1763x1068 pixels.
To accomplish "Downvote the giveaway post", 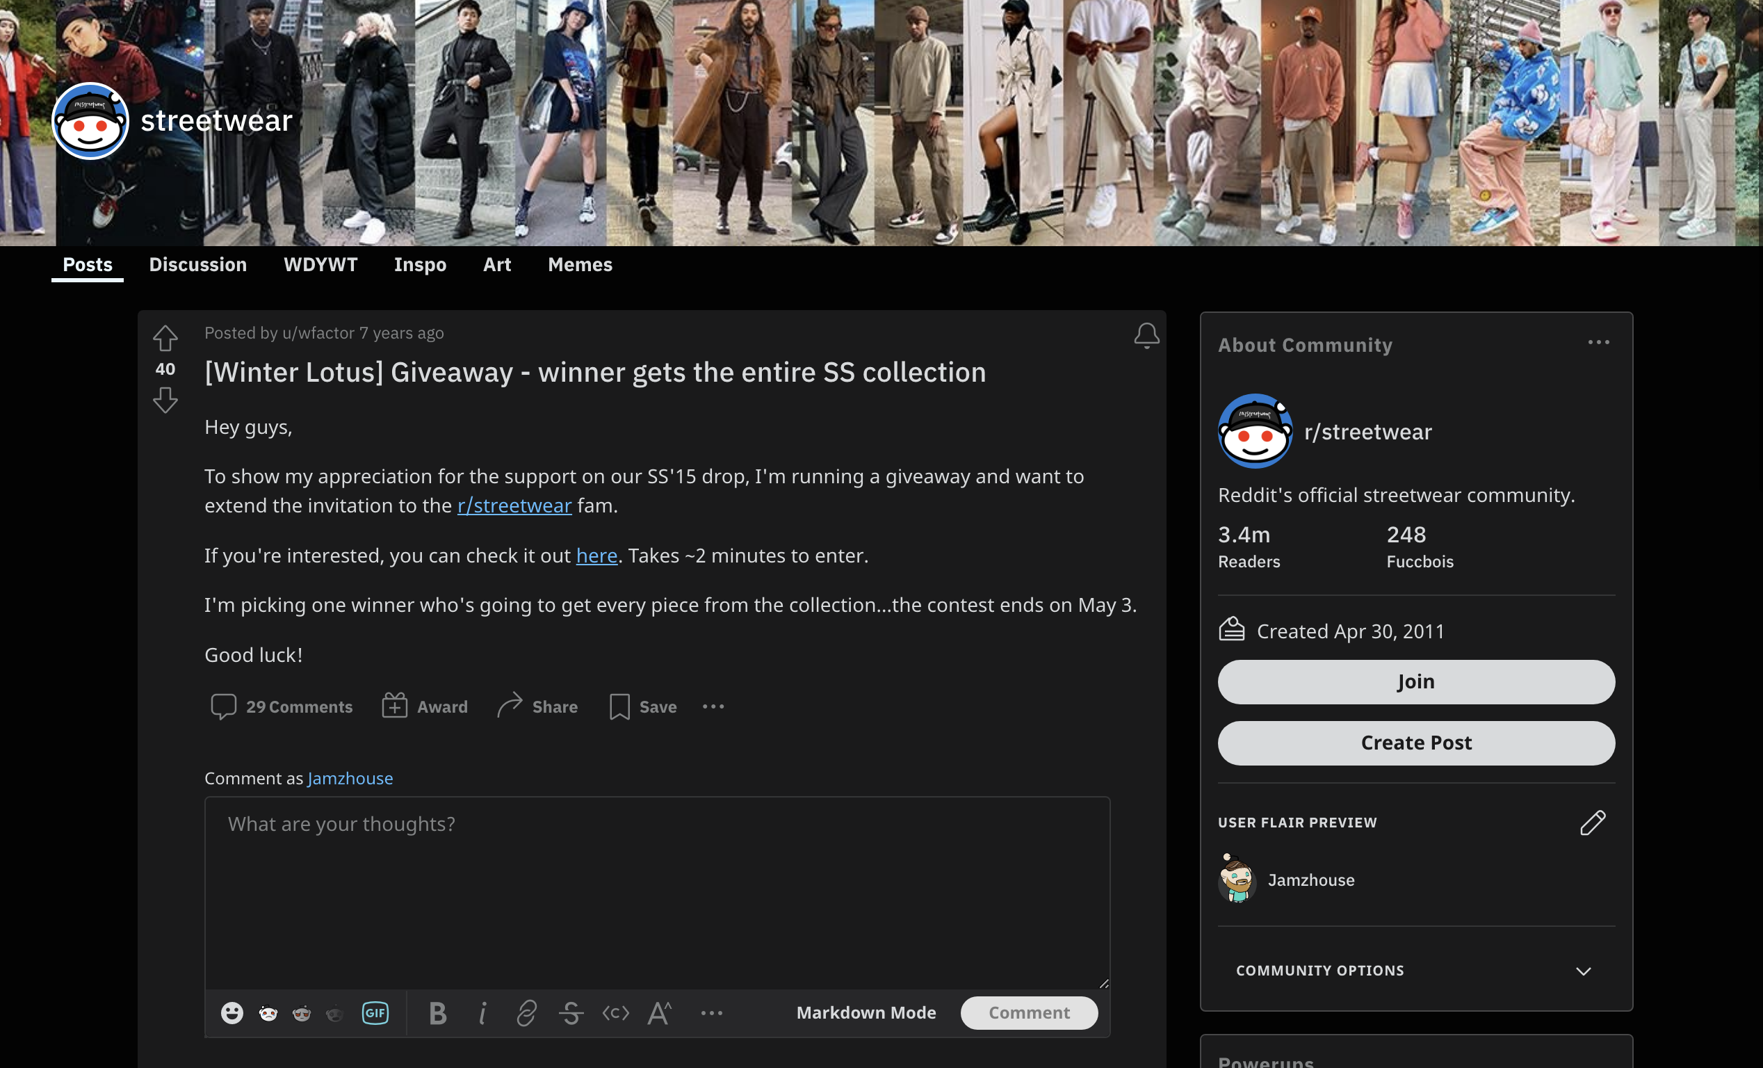I will [165, 400].
